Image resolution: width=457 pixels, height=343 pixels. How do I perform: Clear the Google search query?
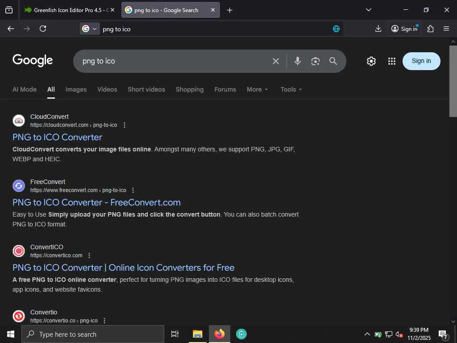click(276, 61)
